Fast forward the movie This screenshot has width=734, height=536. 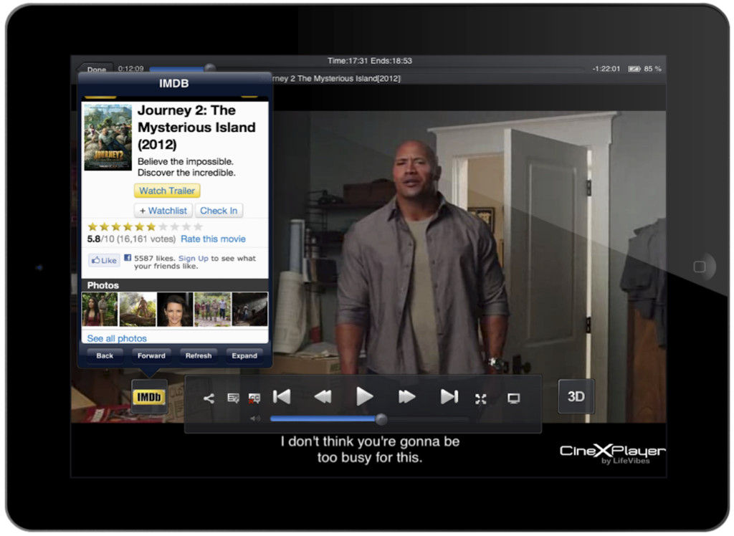click(406, 397)
